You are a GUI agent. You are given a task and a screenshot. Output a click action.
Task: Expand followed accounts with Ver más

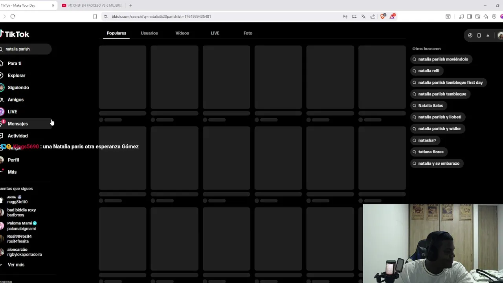[16, 265]
